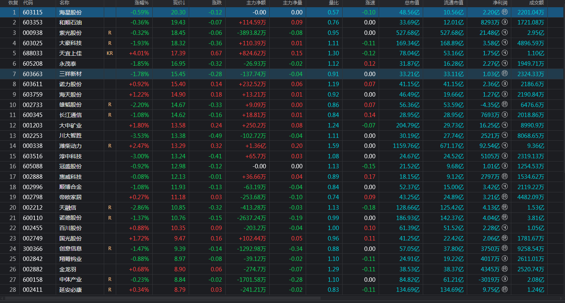Click the -3019万 net profit cell
Viewport: 565px width, 303px height.
point(490,279)
